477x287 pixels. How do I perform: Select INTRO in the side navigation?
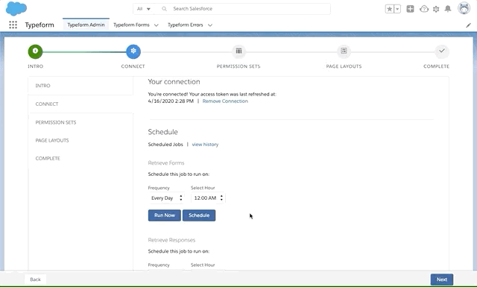(80, 86)
